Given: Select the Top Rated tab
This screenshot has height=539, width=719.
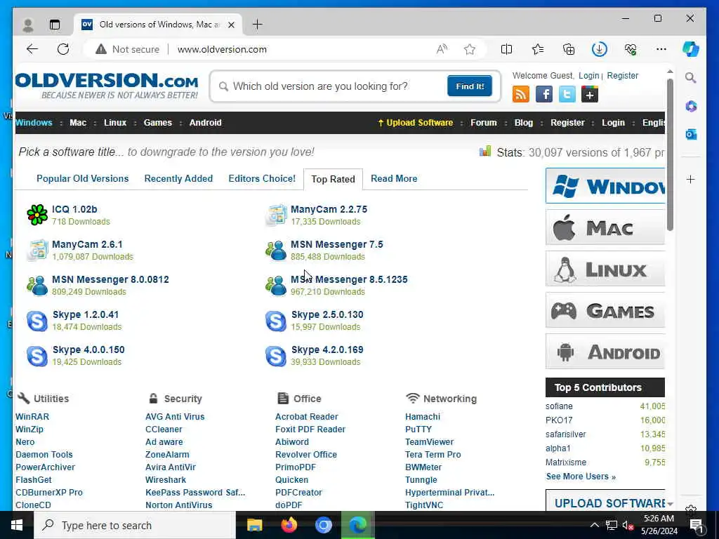Looking at the screenshot, I should [x=333, y=179].
